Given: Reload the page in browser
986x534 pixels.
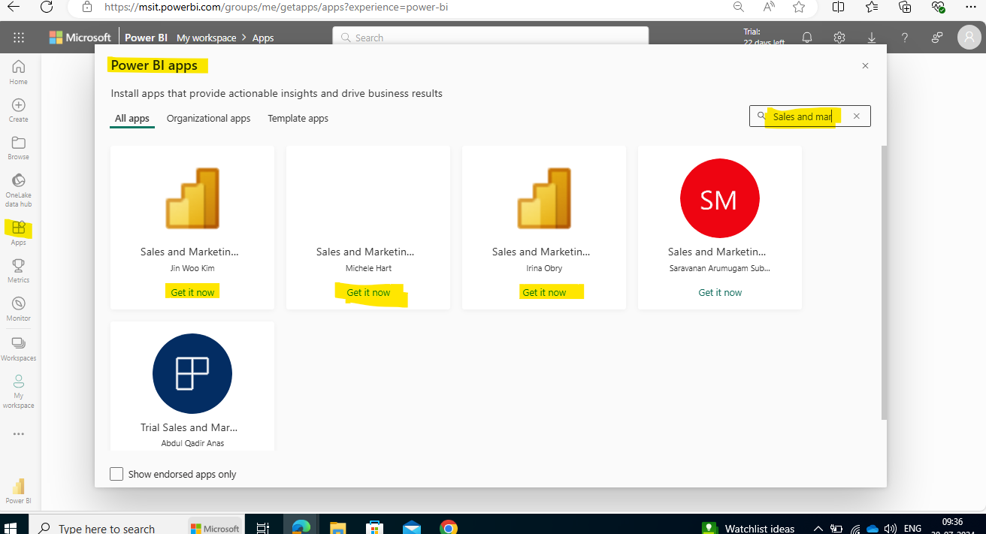Looking at the screenshot, I should coord(47,7).
